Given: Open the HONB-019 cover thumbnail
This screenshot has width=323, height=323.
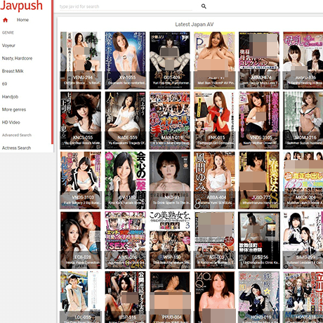Looking at the screenshot, I should point(259,297).
